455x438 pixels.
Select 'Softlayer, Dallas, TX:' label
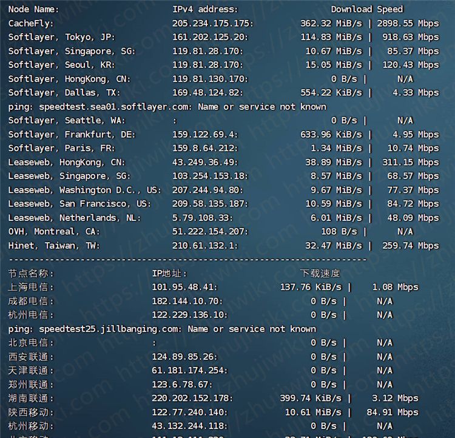(x=64, y=93)
